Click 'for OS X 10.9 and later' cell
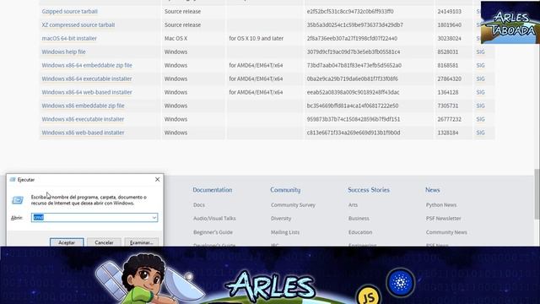Image resolution: width=540 pixels, height=304 pixels. pyautogui.click(x=256, y=38)
